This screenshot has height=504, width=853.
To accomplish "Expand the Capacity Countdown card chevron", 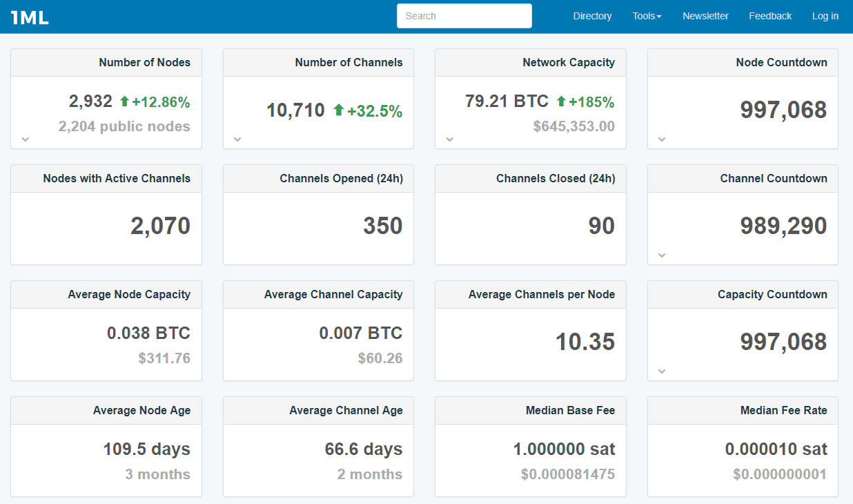I will 662,371.
